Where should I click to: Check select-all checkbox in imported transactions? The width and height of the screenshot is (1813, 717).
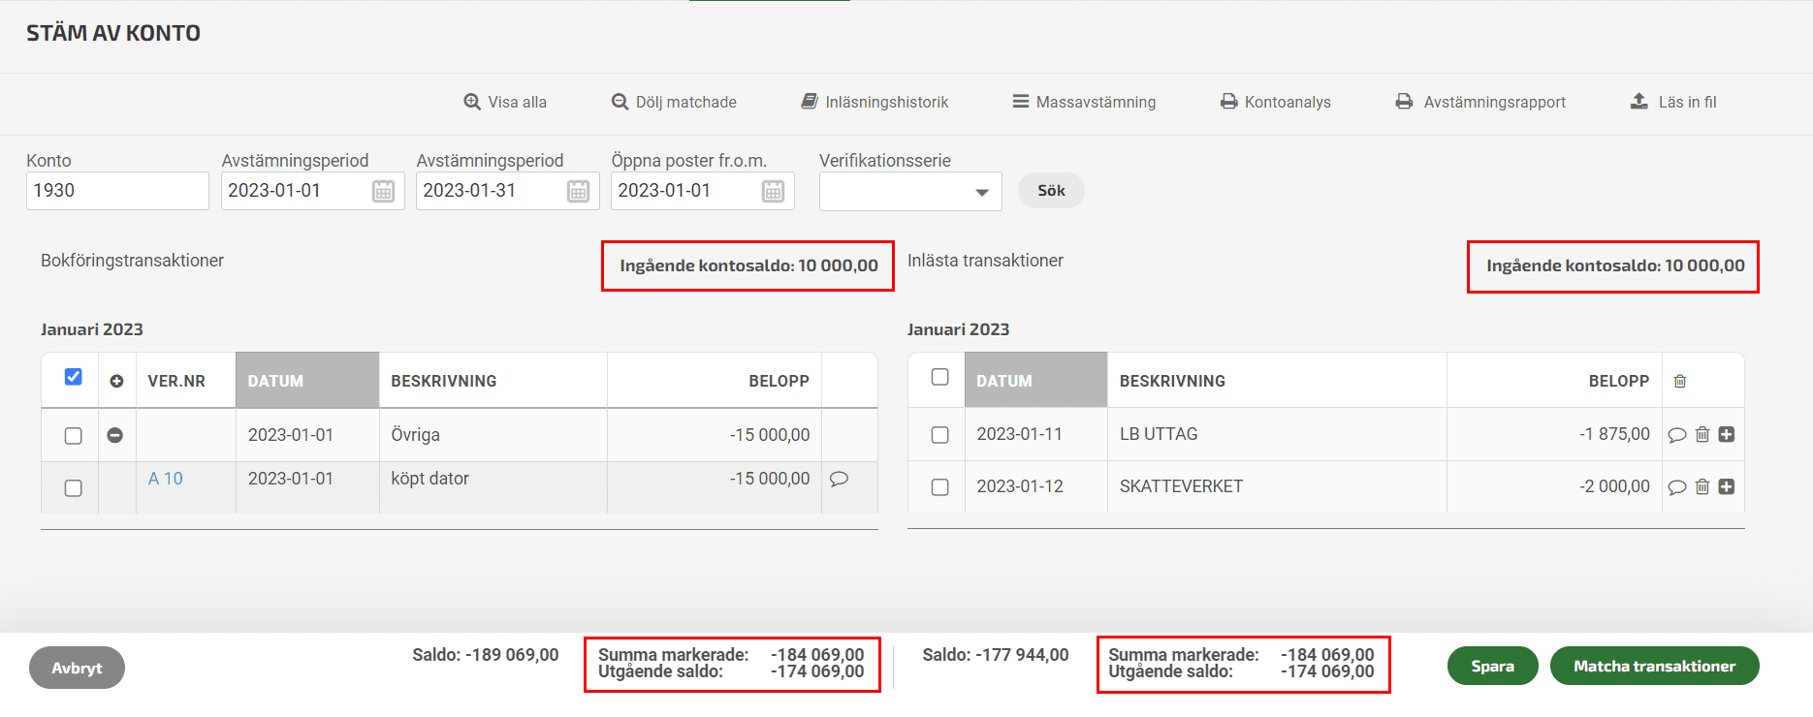939,377
